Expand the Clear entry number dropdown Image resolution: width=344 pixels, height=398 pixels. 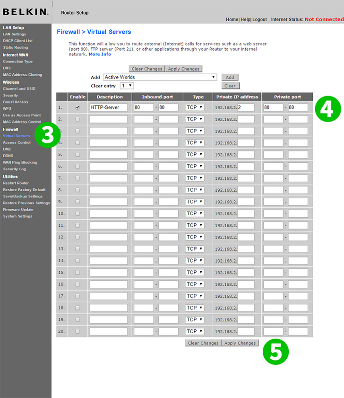(127, 86)
